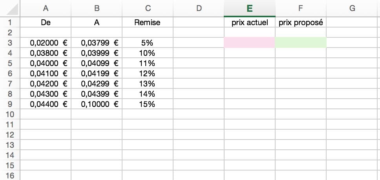Click row 9 header number
This screenshot has height=180, width=380.
(x=10, y=104)
